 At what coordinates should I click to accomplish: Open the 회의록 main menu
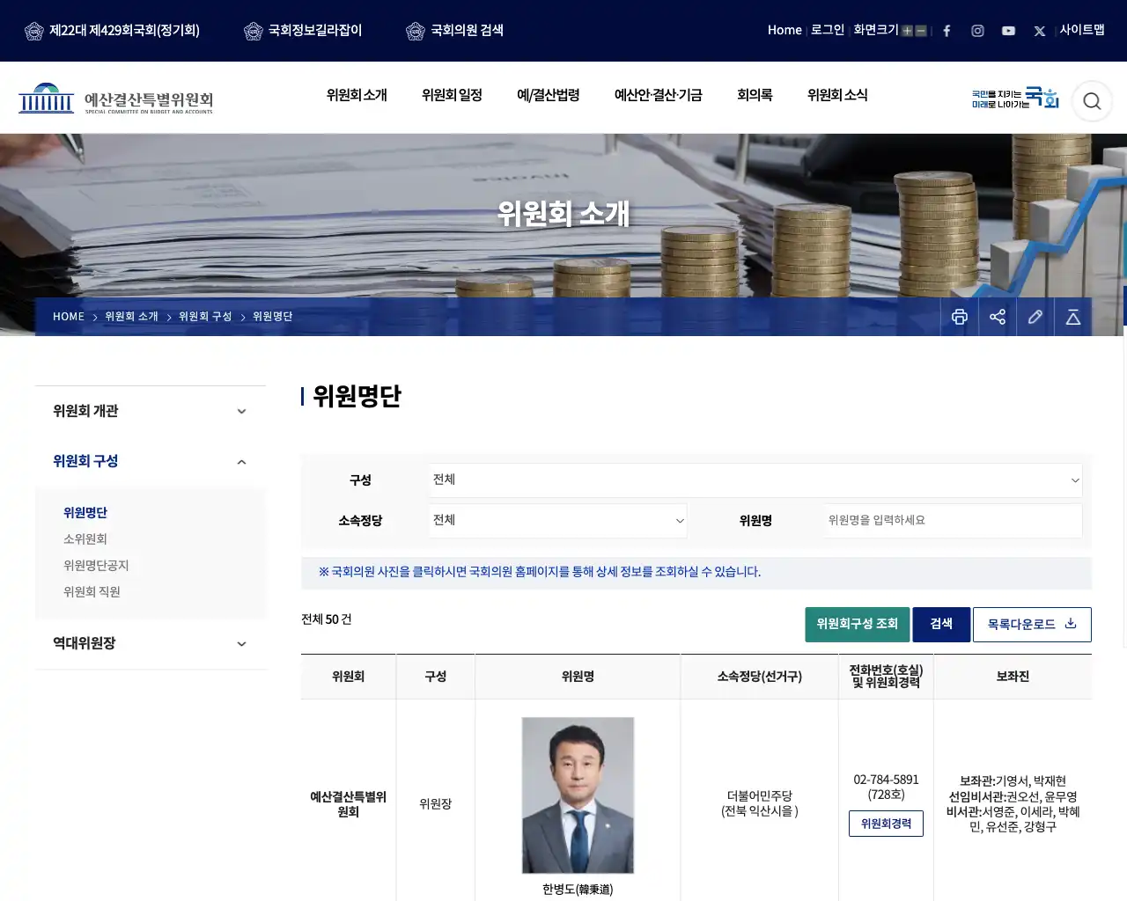pyautogui.click(x=755, y=95)
